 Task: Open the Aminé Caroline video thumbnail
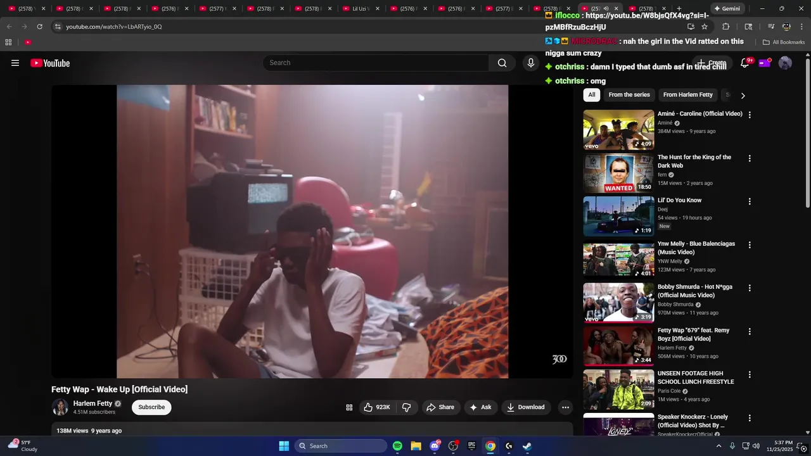pyautogui.click(x=618, y=130)
